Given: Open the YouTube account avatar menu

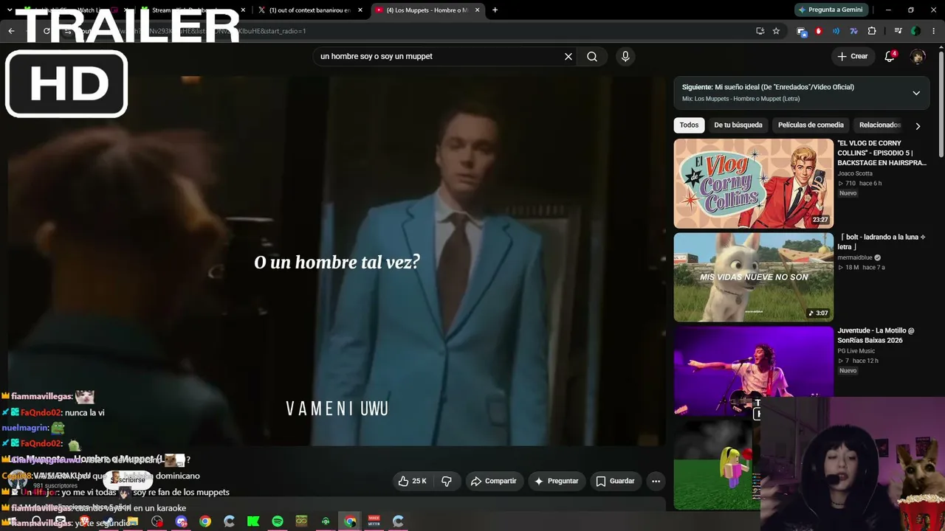Looking at the screenshot, I should (x=918, y=56).
